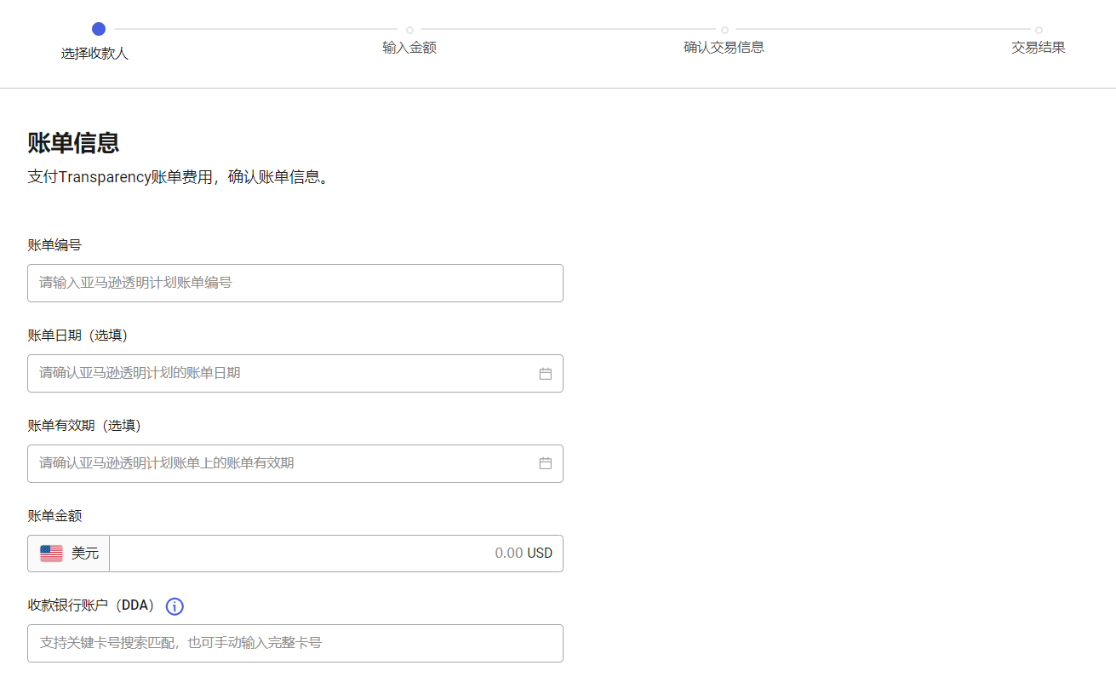Click the 确认交易信息 step circle
Screen dimensions: 1116x677
(724, 30)
